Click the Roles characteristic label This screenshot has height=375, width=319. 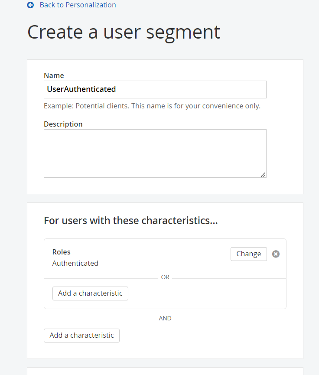[62, 252]
